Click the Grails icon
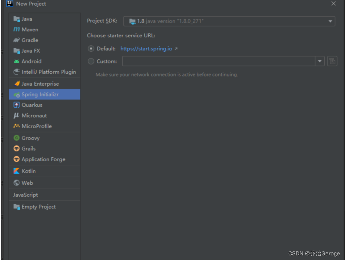The height and width of the screenshot is (260, 345). coord(16,148)
